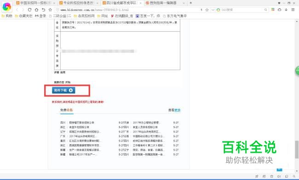Open the 购物 bookmark folder
Image resolution: width=299 pixels, height=180 pixels.
click(x=7, y=16)
